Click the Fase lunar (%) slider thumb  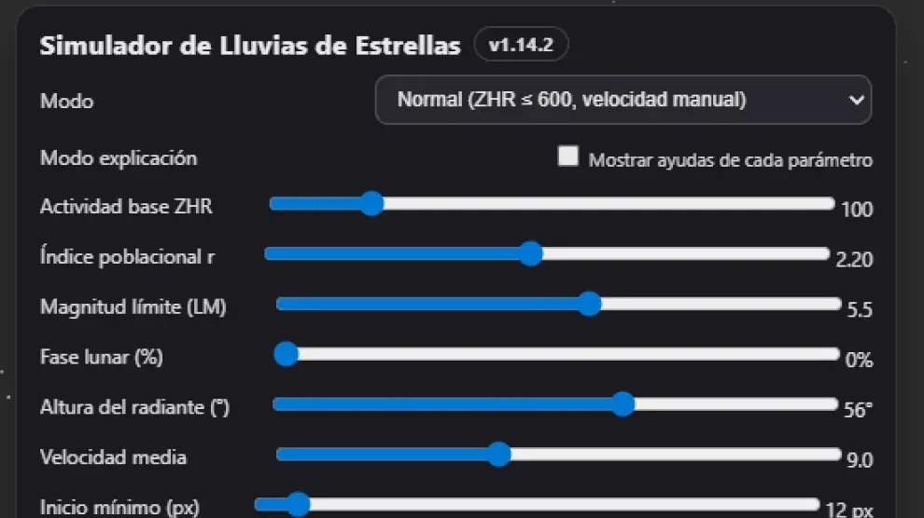pos(286,354)
